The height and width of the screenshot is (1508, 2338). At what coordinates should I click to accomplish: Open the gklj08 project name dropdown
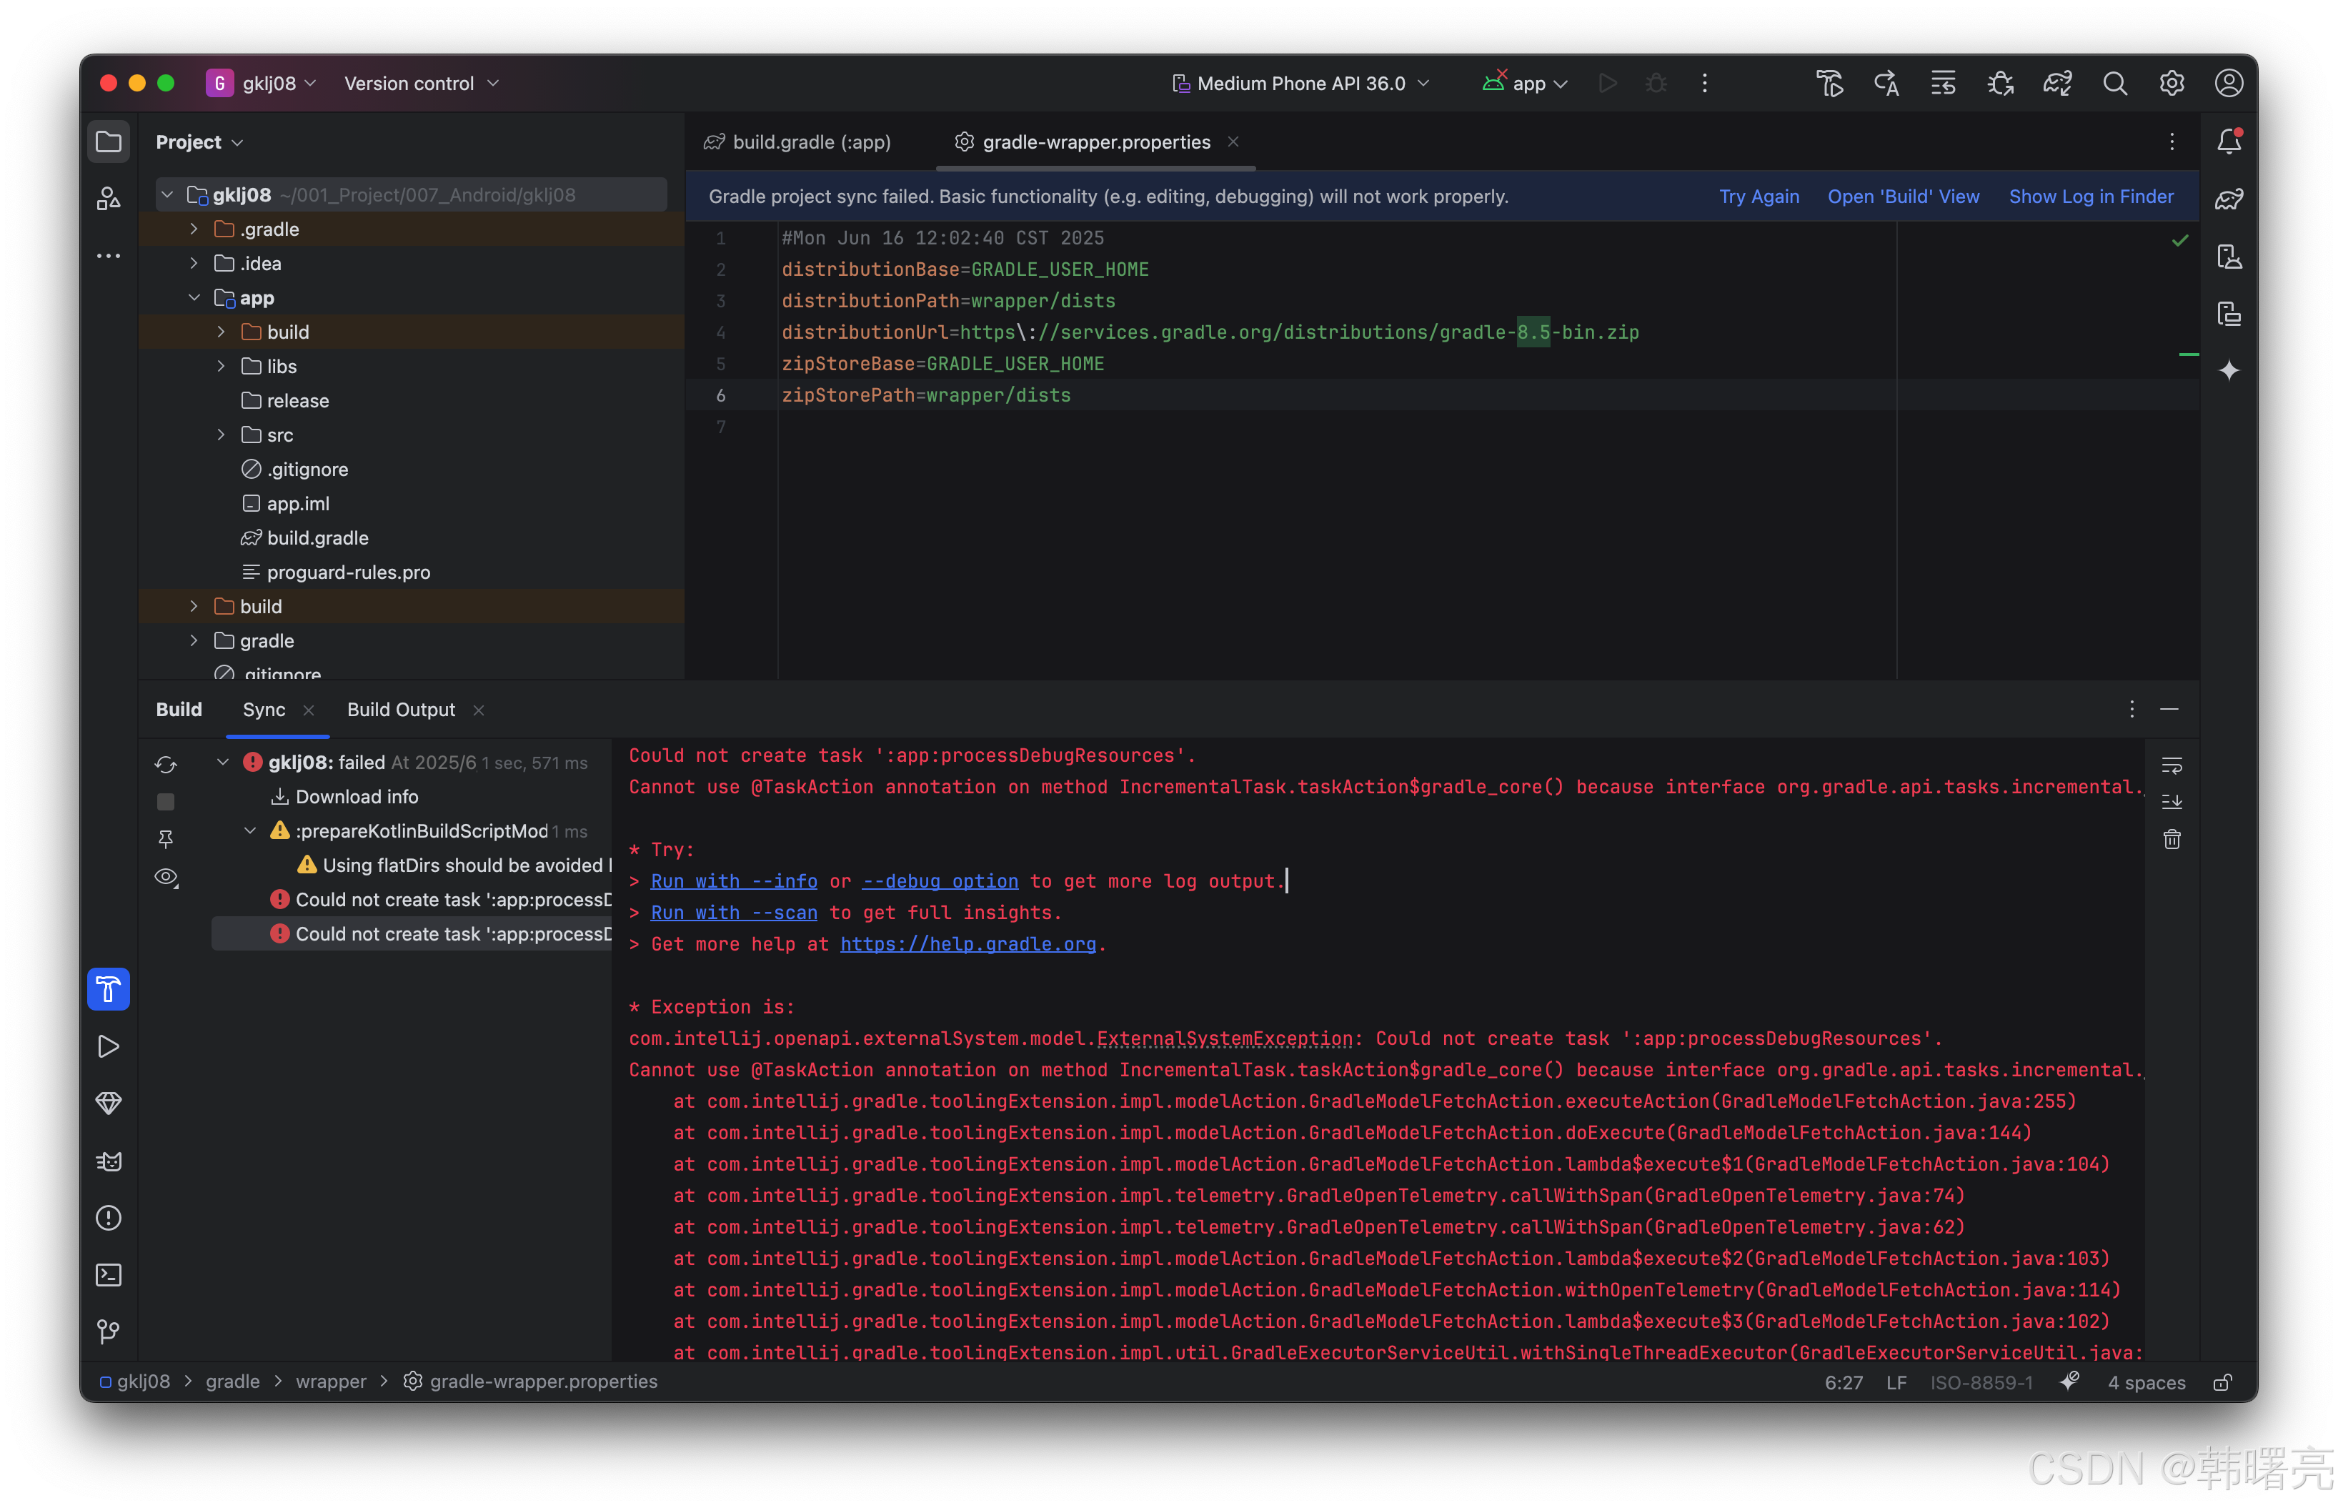pyautogui.click(x=262, y=83)
